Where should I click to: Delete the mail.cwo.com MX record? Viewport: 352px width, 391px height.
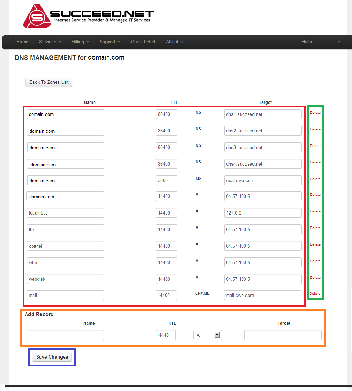[315, 179]
